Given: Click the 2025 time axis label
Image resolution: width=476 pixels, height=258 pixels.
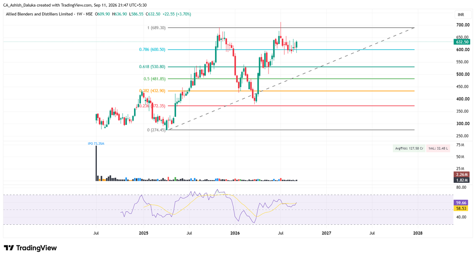Looking at the screenshot, I should click(144, 233).
